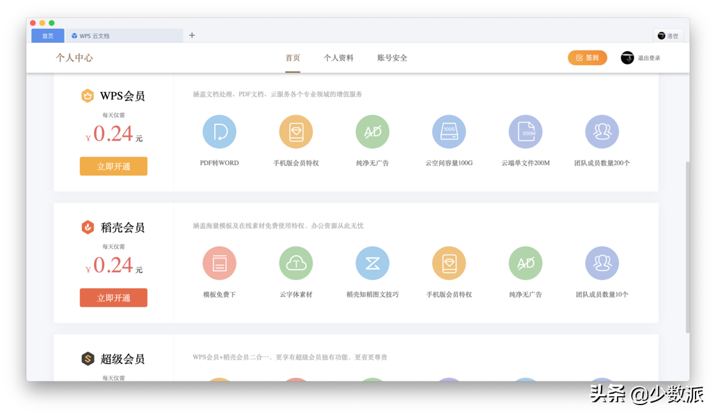Click the 云字体素材 label

[x=296, y=295]
